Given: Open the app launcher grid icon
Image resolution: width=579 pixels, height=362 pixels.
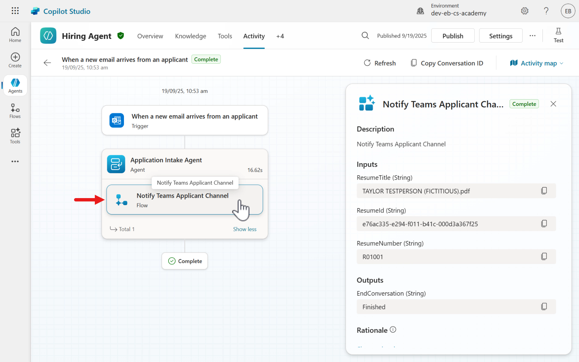Looking at the screenshot, I should [15, 11].
